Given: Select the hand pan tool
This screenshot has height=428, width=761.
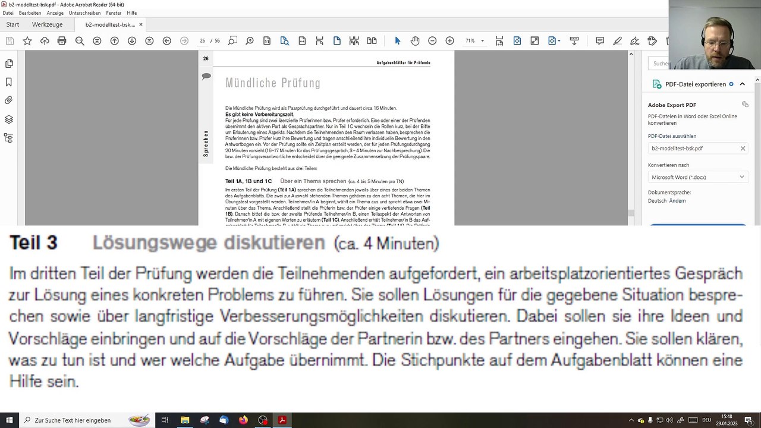Looking at the screenshot, I should [x=415, y=40].
